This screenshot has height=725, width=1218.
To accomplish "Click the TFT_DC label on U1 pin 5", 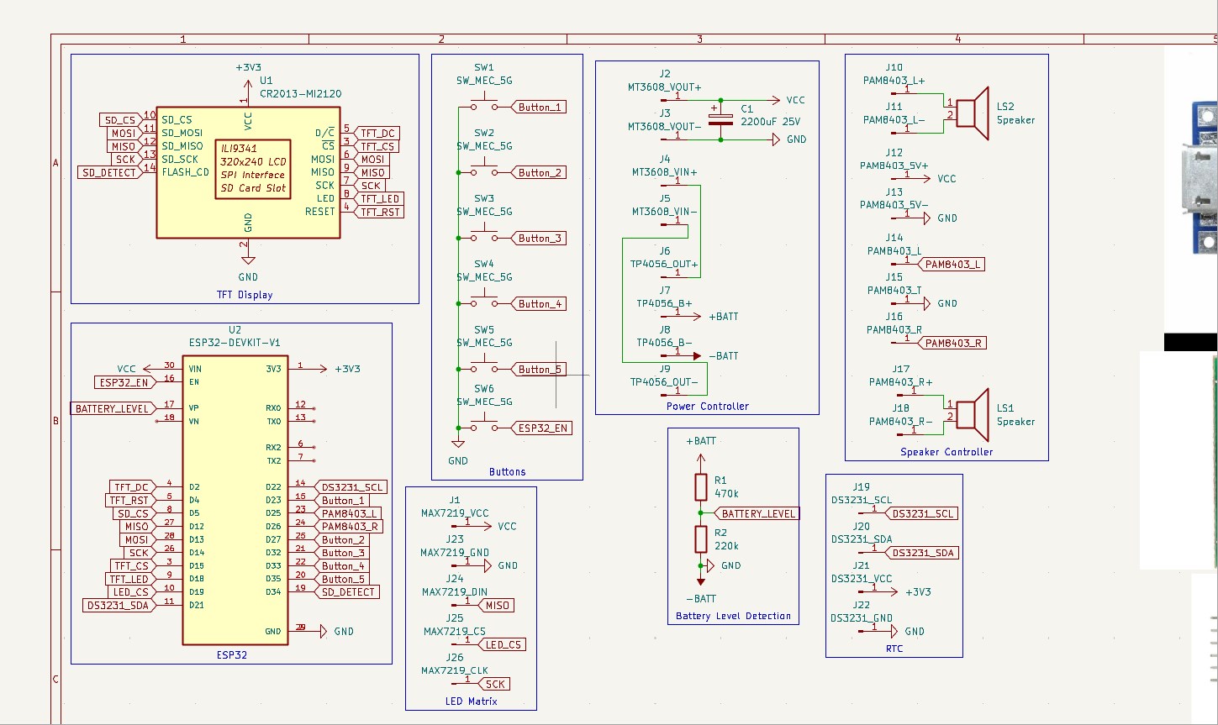I will point(377,133).
